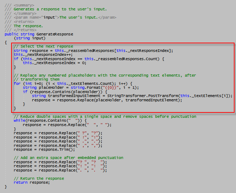Viewport: 236px width, 193px height.
Task: Click the 'StringTransformer.PostTransform' call
Action: [143, 96]
